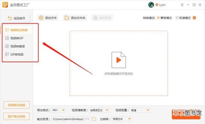Click the VIP diamond icon beside Lyan
205x124 pixels.
(x=157, y=5)
